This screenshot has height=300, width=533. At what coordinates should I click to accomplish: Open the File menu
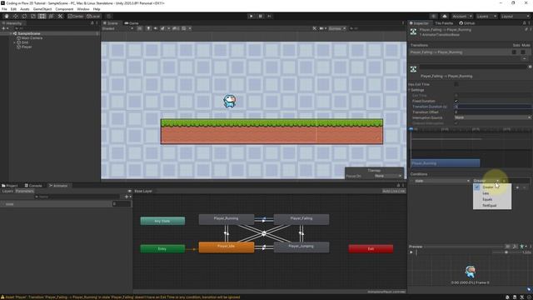click(4, 9)
